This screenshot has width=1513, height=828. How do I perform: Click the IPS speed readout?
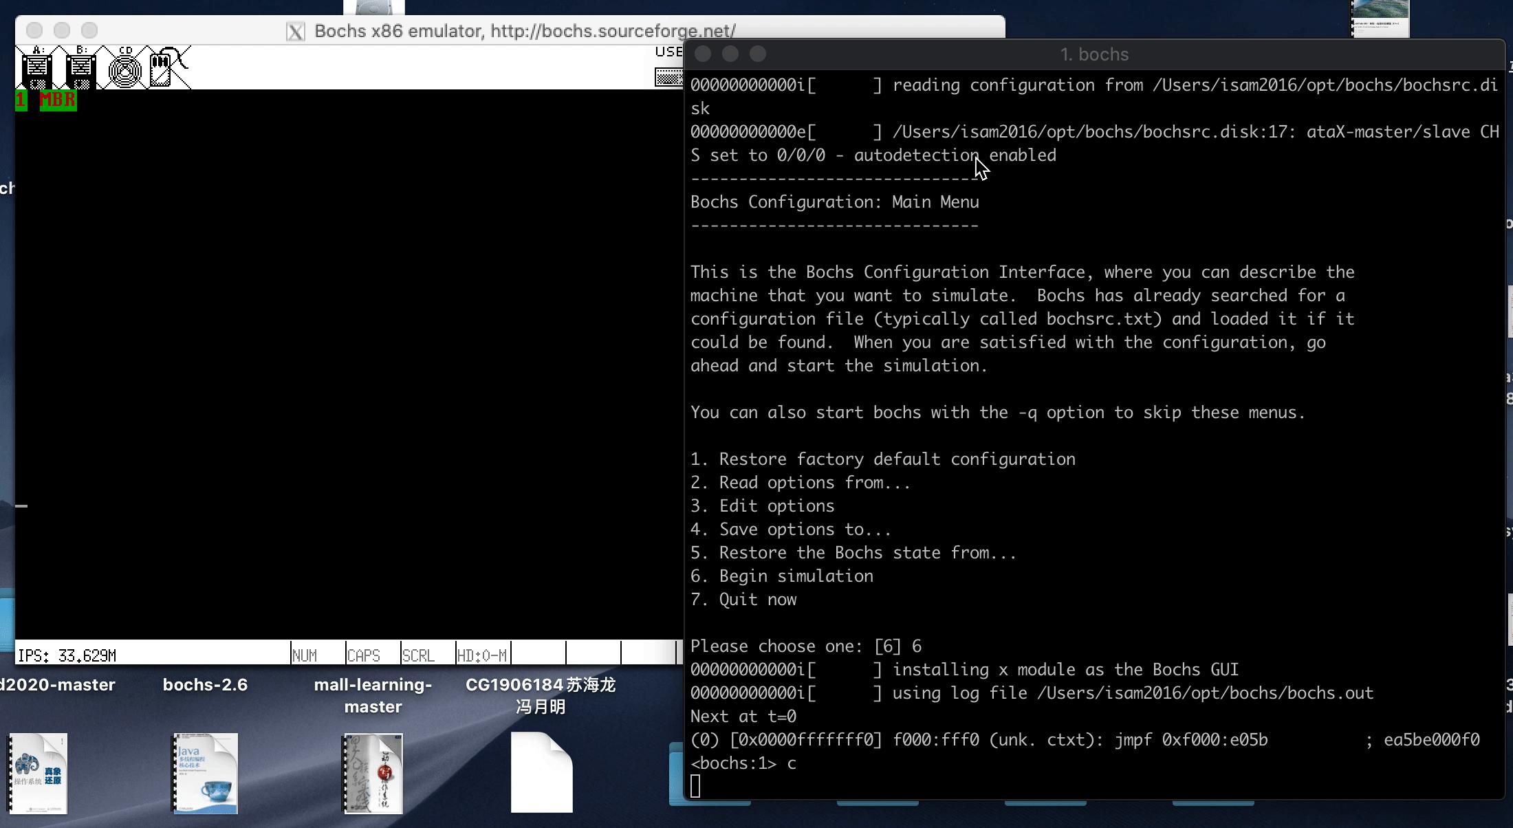tap(67, 655)
